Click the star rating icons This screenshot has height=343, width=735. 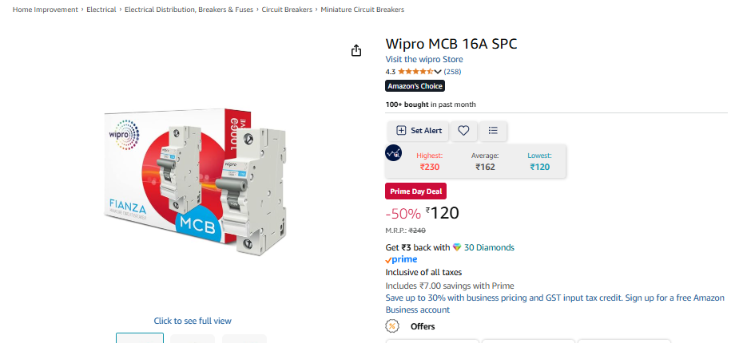coord(415,72)
